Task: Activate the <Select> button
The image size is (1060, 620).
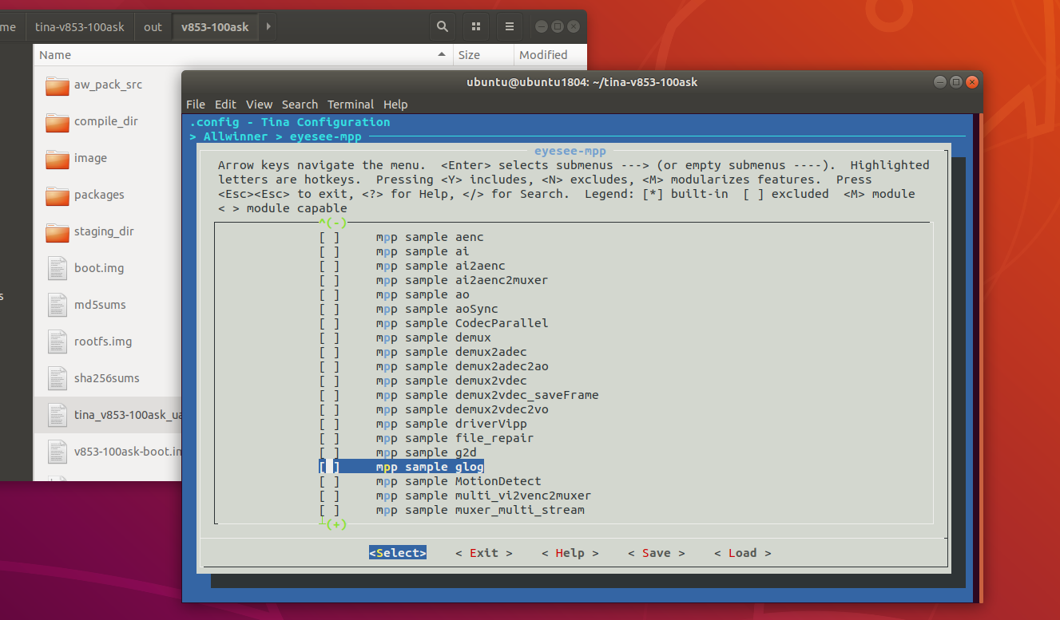Action: [x=398, y=553]
